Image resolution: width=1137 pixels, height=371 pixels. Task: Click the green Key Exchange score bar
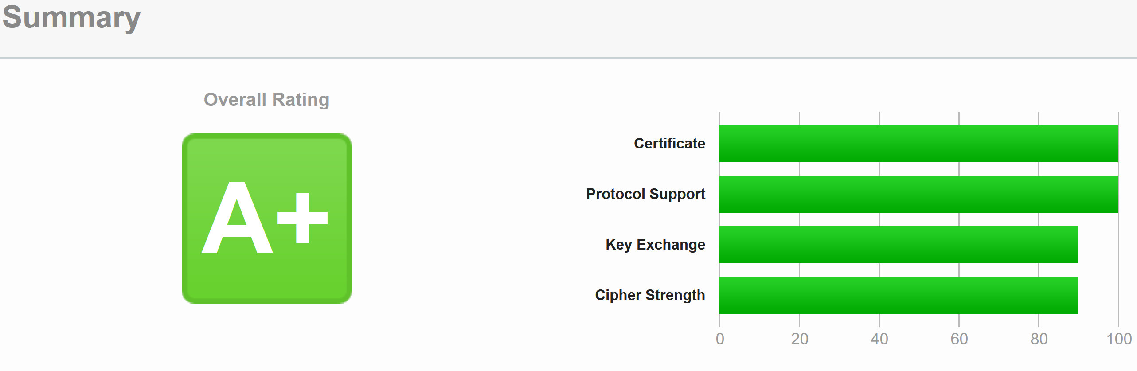tap(899, 245)
